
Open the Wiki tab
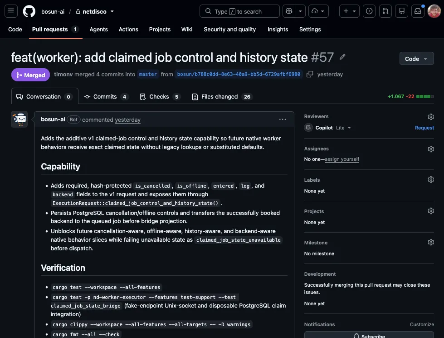pyautogui.click(x=186, y=30)
